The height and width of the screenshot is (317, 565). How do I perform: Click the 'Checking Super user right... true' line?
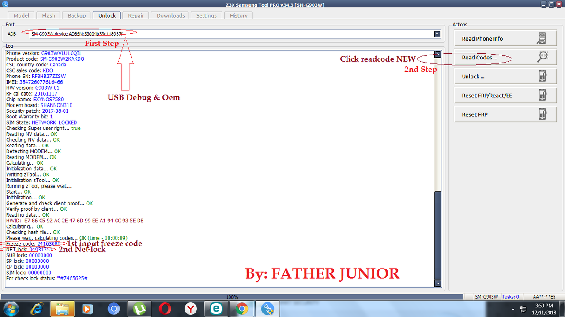(x=43, y=128)
